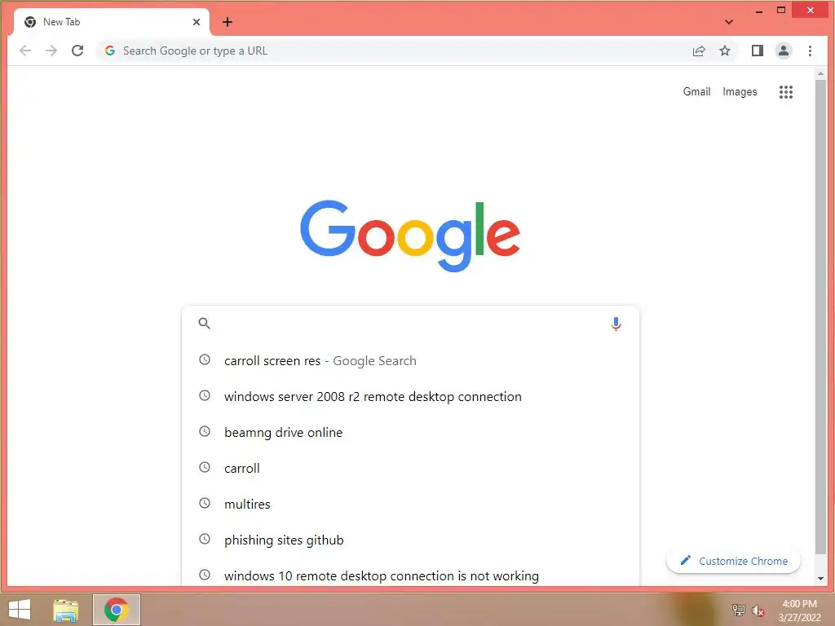The height and width of the screenshot is (626, 835).
Task: Select suggestion 'phishing sites github'
Action: click(x=410, y=540)
